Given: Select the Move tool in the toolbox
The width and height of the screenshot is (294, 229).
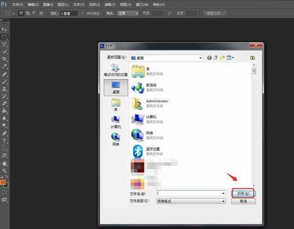Looking at the screenshot, I should point(5,30).
